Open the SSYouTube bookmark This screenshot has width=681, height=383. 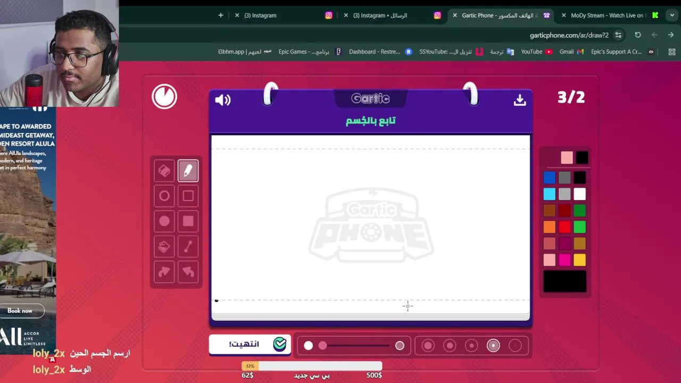tap(451, 52)
